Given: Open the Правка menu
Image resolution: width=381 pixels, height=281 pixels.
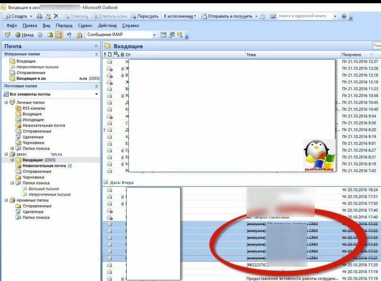Looking at the screenshot, I should [30, 26].
